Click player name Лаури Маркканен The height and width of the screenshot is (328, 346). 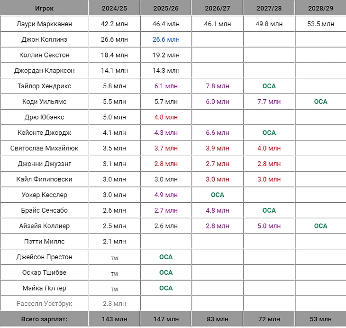pos(44,24)
